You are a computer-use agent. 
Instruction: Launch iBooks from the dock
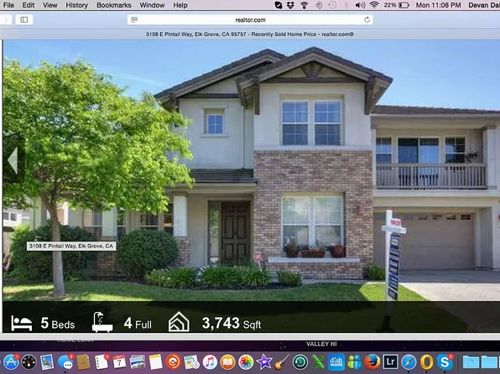coord(227,362)
